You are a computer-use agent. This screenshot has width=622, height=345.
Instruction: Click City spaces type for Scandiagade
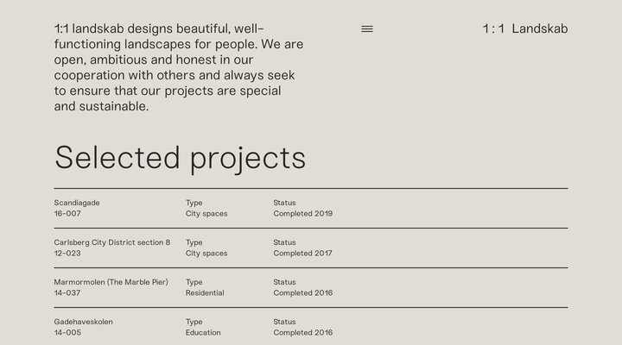click(x=206, y=213)
